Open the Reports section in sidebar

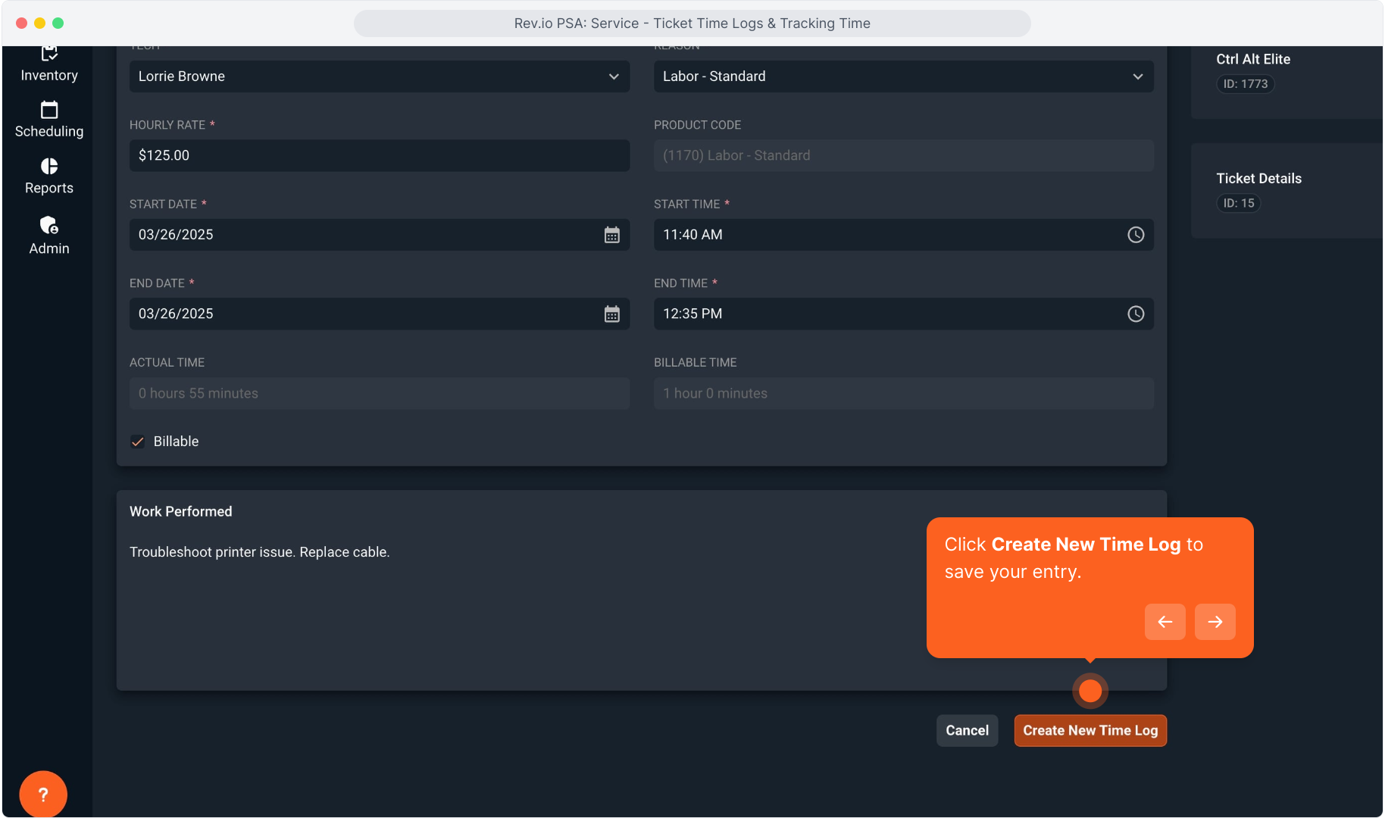(x=49, y=176)
